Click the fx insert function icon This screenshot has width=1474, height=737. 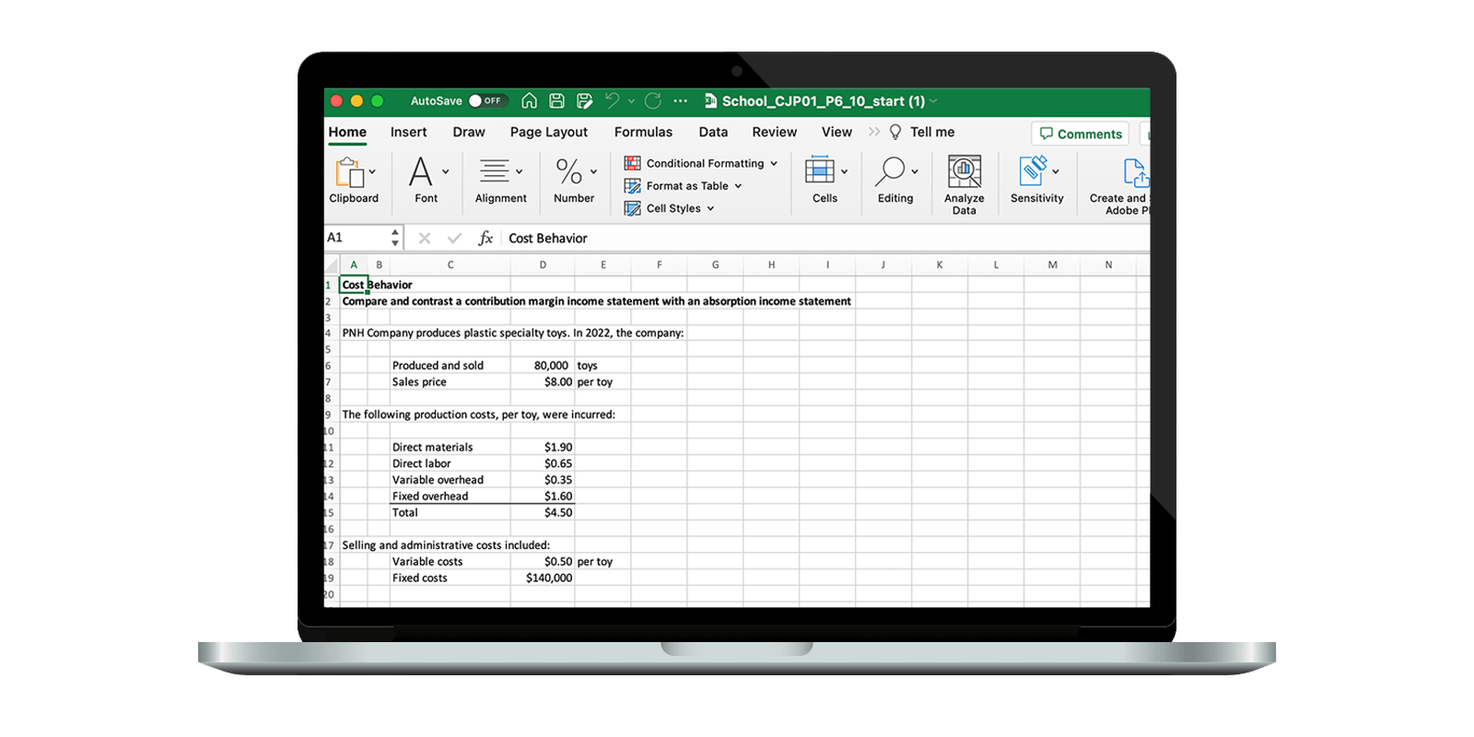[x=485, y=239]
